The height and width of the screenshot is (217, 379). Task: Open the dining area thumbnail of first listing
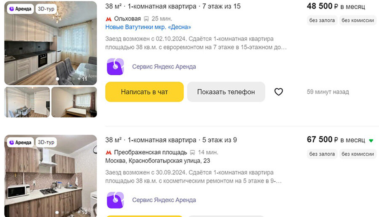point(27,102)
